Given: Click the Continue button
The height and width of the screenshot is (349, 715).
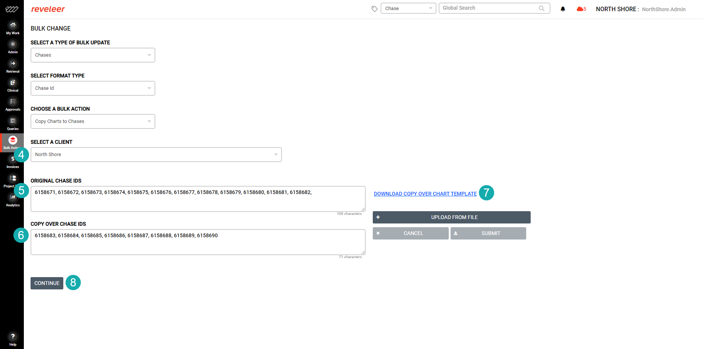Looking at the screenshot, I should (x=47, y=283).
